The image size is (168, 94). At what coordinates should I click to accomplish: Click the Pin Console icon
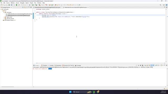(156, 66)
